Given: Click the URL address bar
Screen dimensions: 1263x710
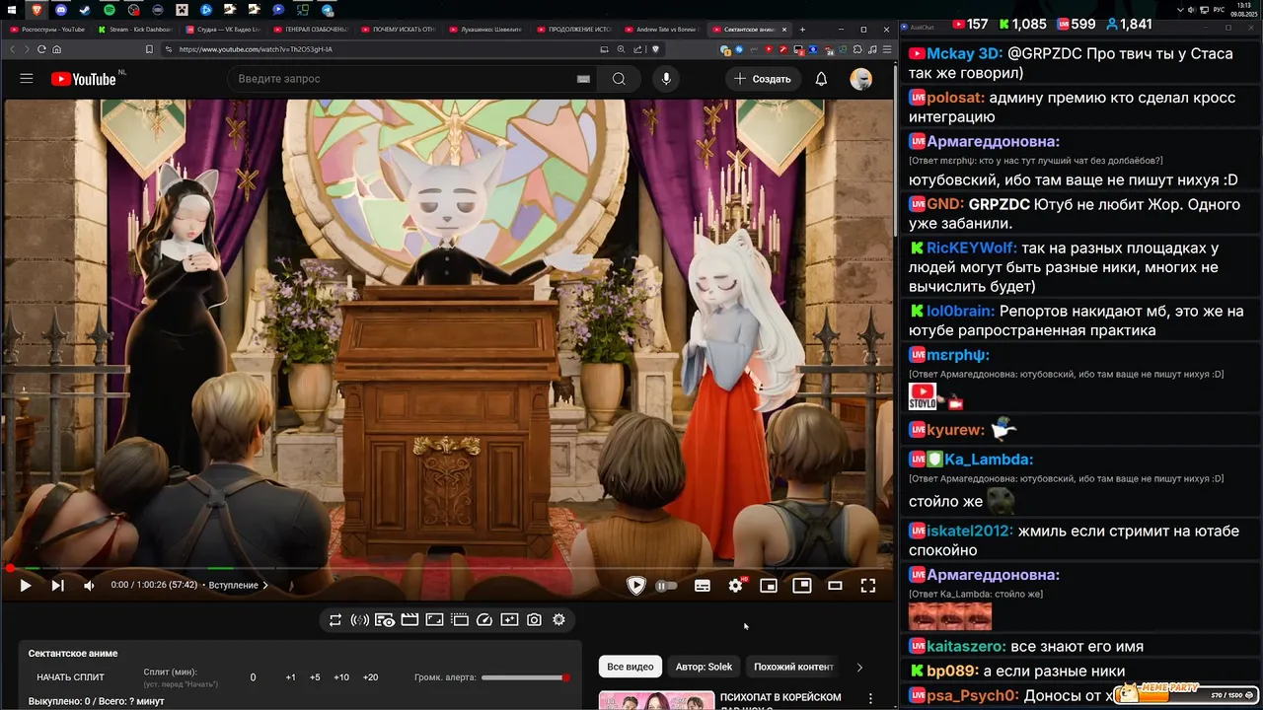Looking at the screenshot, I should coord(385,49).
